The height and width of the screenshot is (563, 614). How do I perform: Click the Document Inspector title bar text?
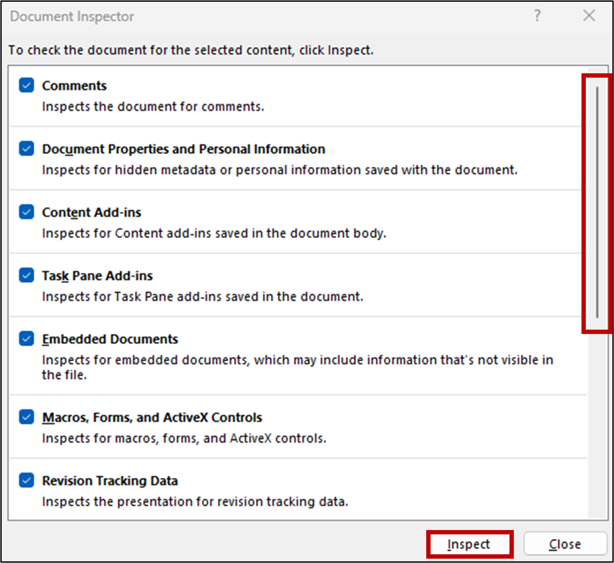click(72, 16)
